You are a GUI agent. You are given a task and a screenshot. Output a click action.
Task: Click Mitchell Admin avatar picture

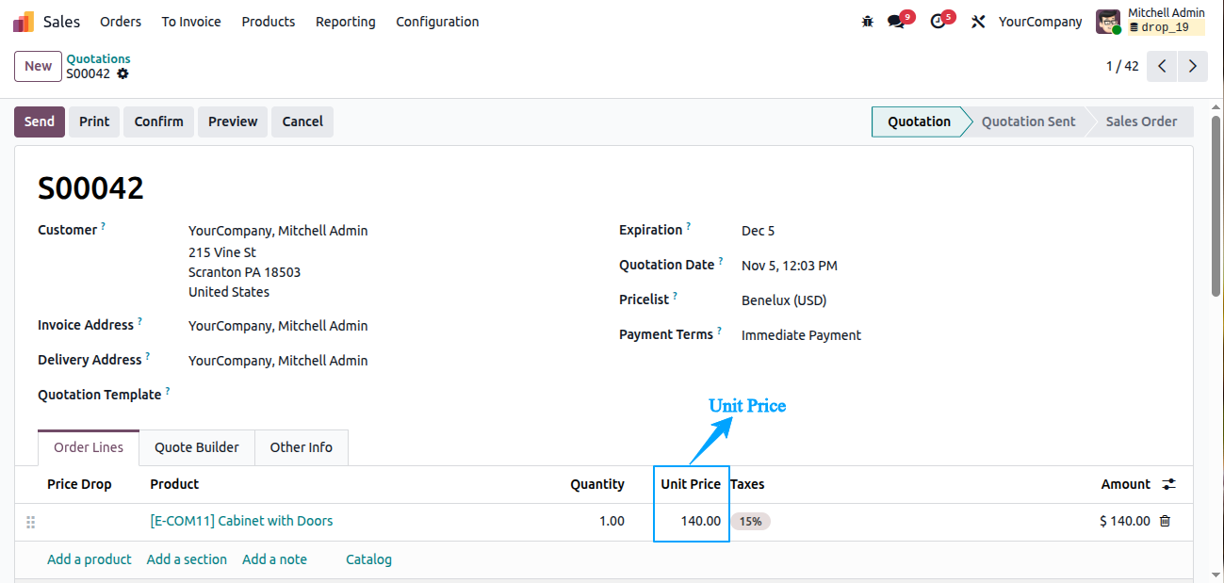1108,21
